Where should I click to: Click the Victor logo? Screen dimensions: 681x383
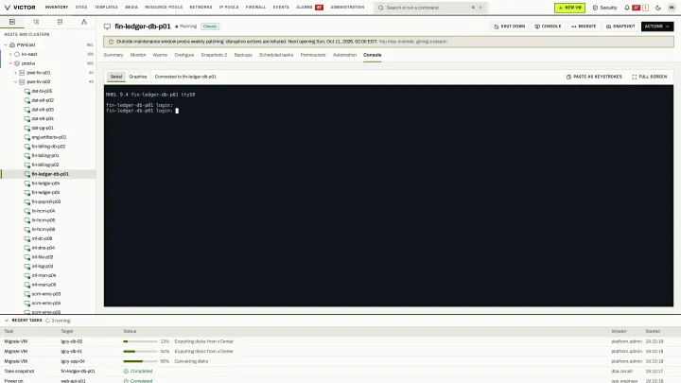click(x=20, y=8)
